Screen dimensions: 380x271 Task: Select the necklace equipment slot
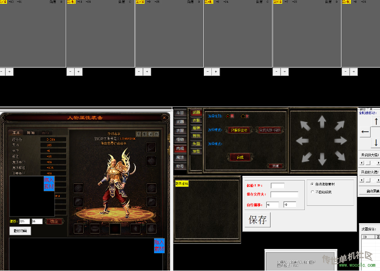pos(151,147)
